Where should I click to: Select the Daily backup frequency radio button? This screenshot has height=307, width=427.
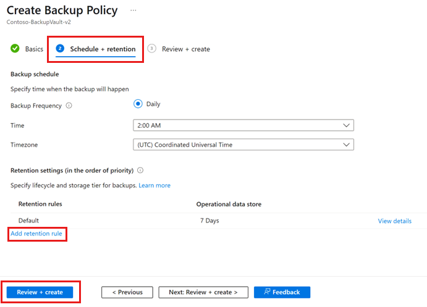138,104
